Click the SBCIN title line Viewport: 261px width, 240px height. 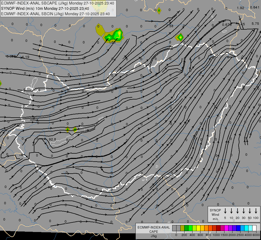pyautogui.click(x=55, y=14)
